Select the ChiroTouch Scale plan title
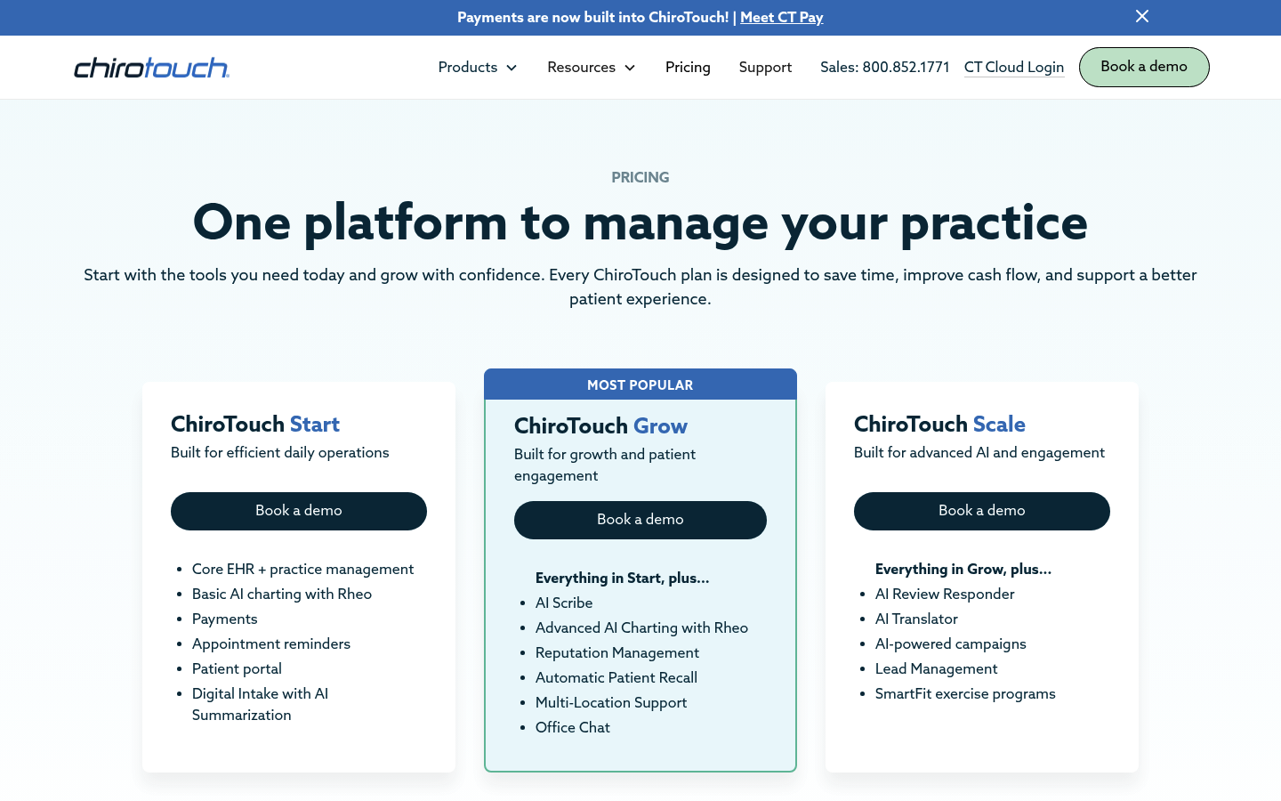 coord(939,425)
